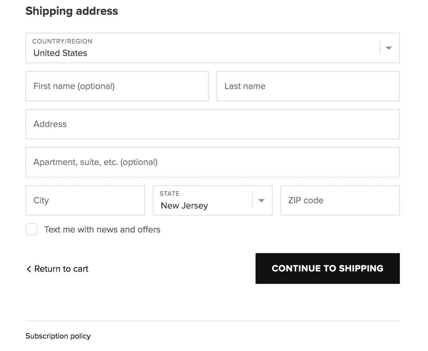Image resolution: width=428 pixels, height=351 pixels.
Task: Click the back chevron beside Return to cart
Action: click(x=29, y=269)
